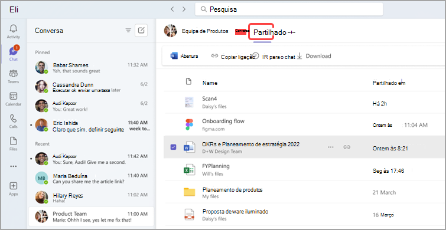Image resolution: width=446 pixels, height=230 pixels.
Task: Click Copiar ligação in the toolbar
Action: click(x=233, y=57)
